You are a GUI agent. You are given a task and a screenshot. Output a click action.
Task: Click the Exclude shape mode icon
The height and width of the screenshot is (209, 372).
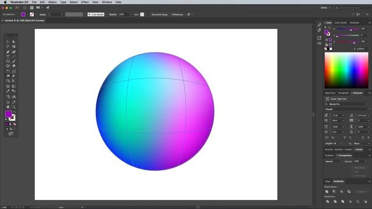tap(349, 192)
